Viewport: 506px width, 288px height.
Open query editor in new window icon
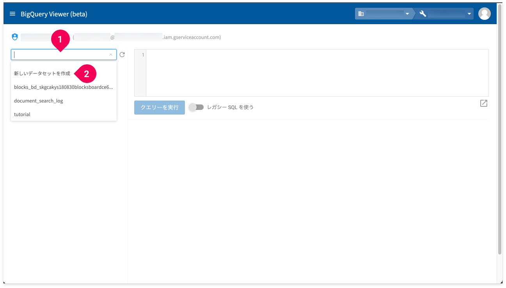click(484, 103)
